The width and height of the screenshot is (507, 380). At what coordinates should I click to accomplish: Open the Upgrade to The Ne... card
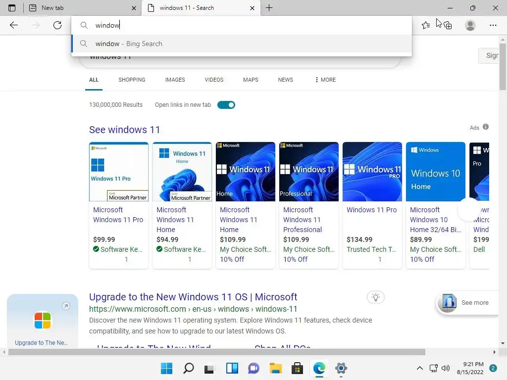43,321
